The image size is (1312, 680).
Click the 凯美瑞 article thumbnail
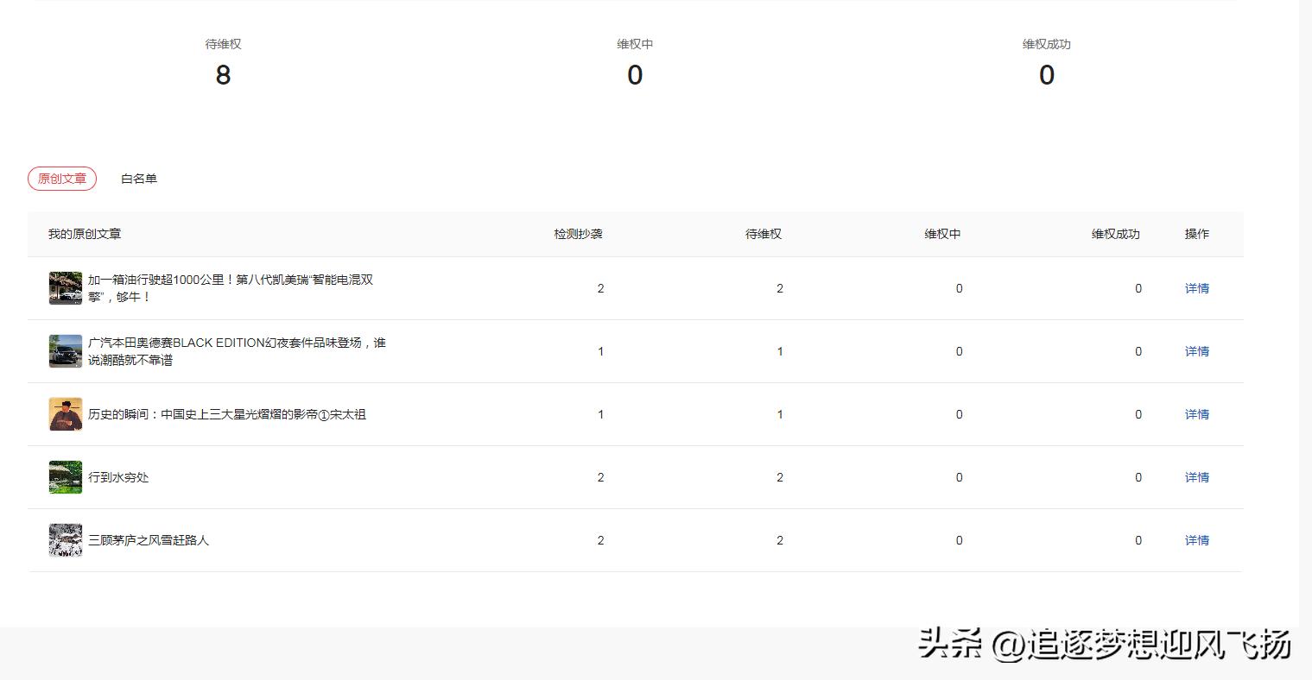65,288
